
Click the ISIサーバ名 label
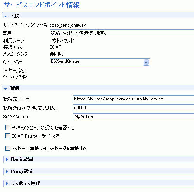point(14,71)
